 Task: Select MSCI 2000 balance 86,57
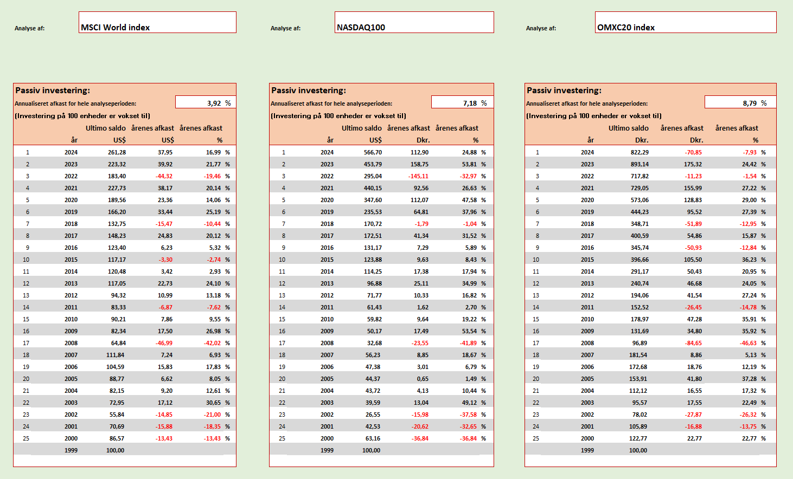(x=117, y=438)
